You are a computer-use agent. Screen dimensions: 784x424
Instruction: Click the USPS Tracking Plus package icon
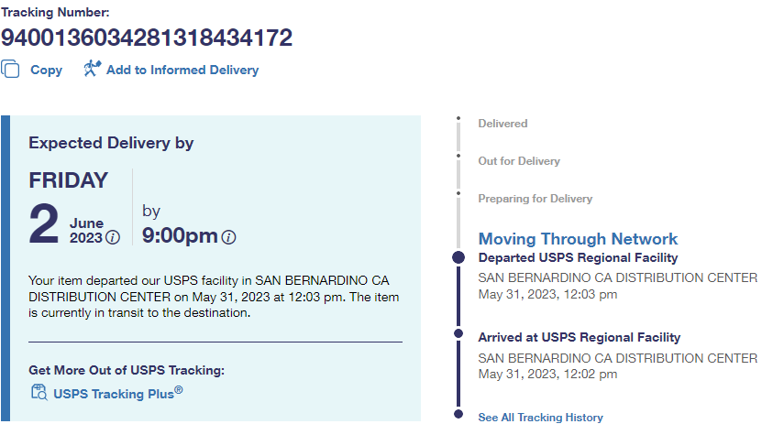coord(39,393)
